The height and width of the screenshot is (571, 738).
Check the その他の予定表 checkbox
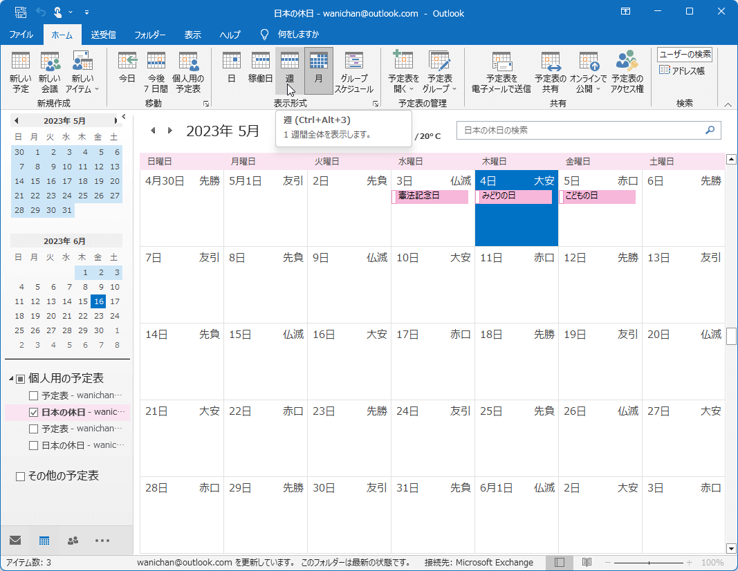click(20, 476)
